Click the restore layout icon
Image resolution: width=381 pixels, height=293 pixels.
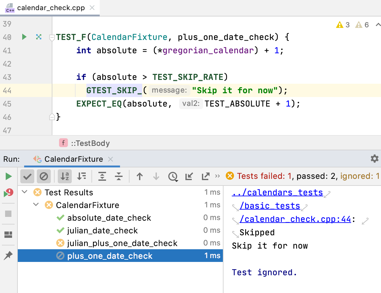(9, 235)
